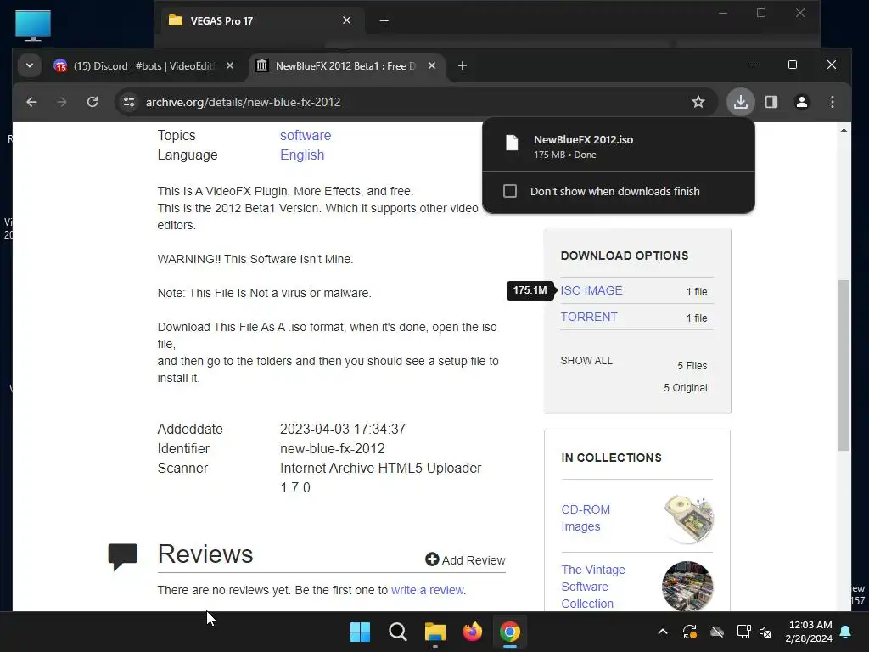Click the TORRENT download link
The image size is (869, 652).
(589, 317)
